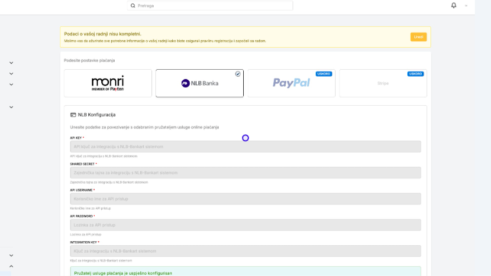Click the Uredi button in the warning banner
Viewport: 491px width, 276px height.
418,37
